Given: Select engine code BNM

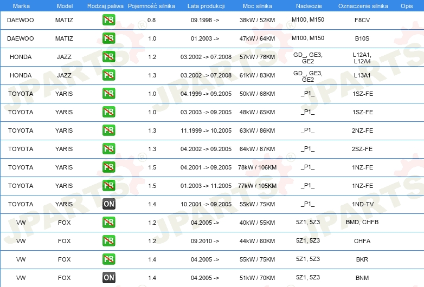Looking at the screenshot, I should click(362, 278).
